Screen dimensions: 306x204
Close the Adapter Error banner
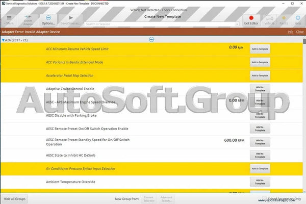point(300,32)
